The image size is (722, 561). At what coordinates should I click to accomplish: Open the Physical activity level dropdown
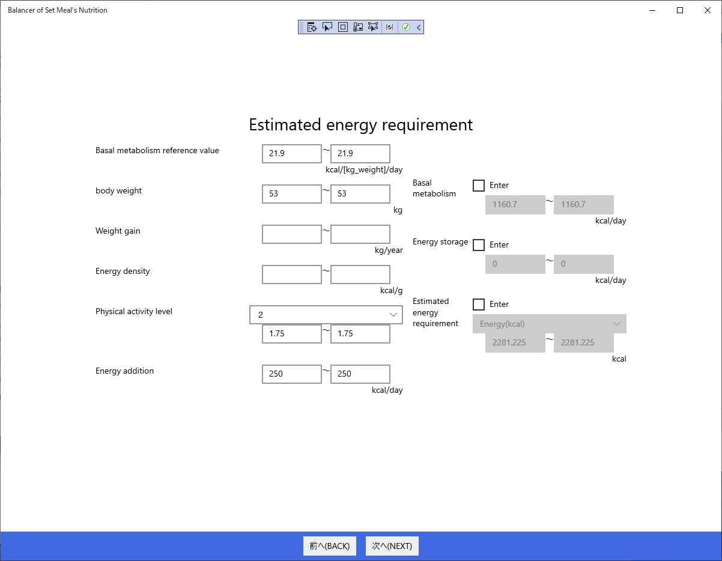tap(326, 315)
